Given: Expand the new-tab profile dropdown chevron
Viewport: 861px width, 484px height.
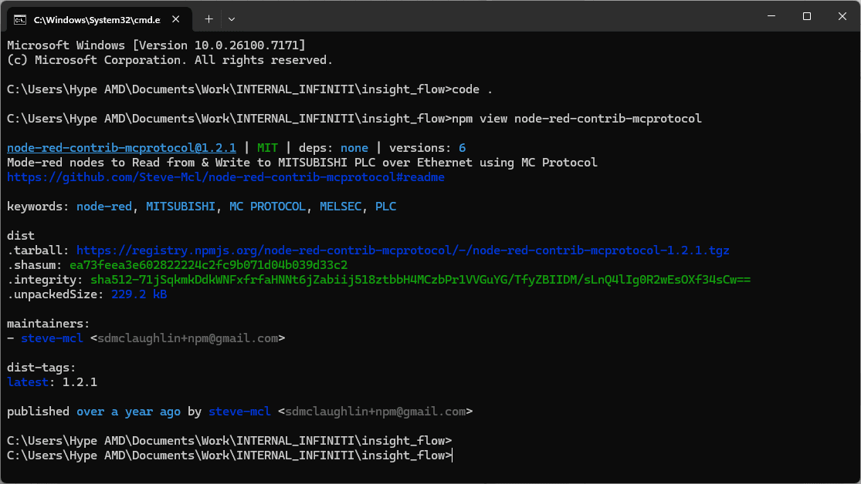Looking at the screenshot, I should [x=232, y=19].
